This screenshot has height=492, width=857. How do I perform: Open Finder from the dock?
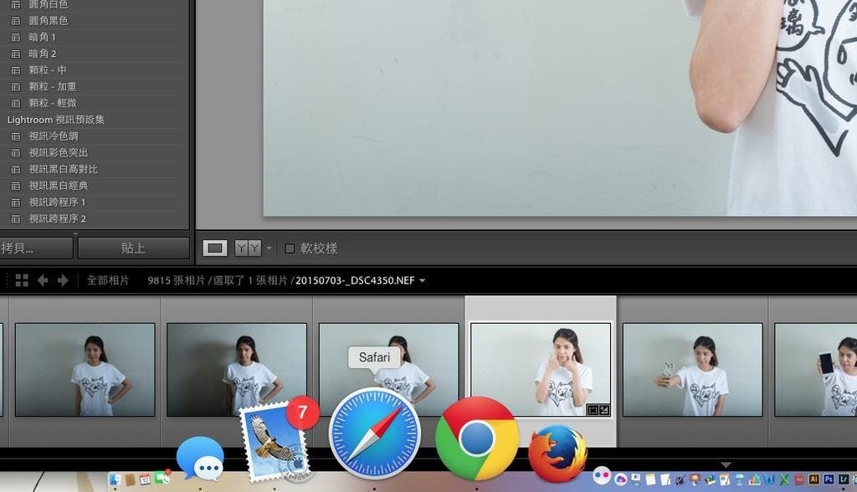(x=115, y=479)
